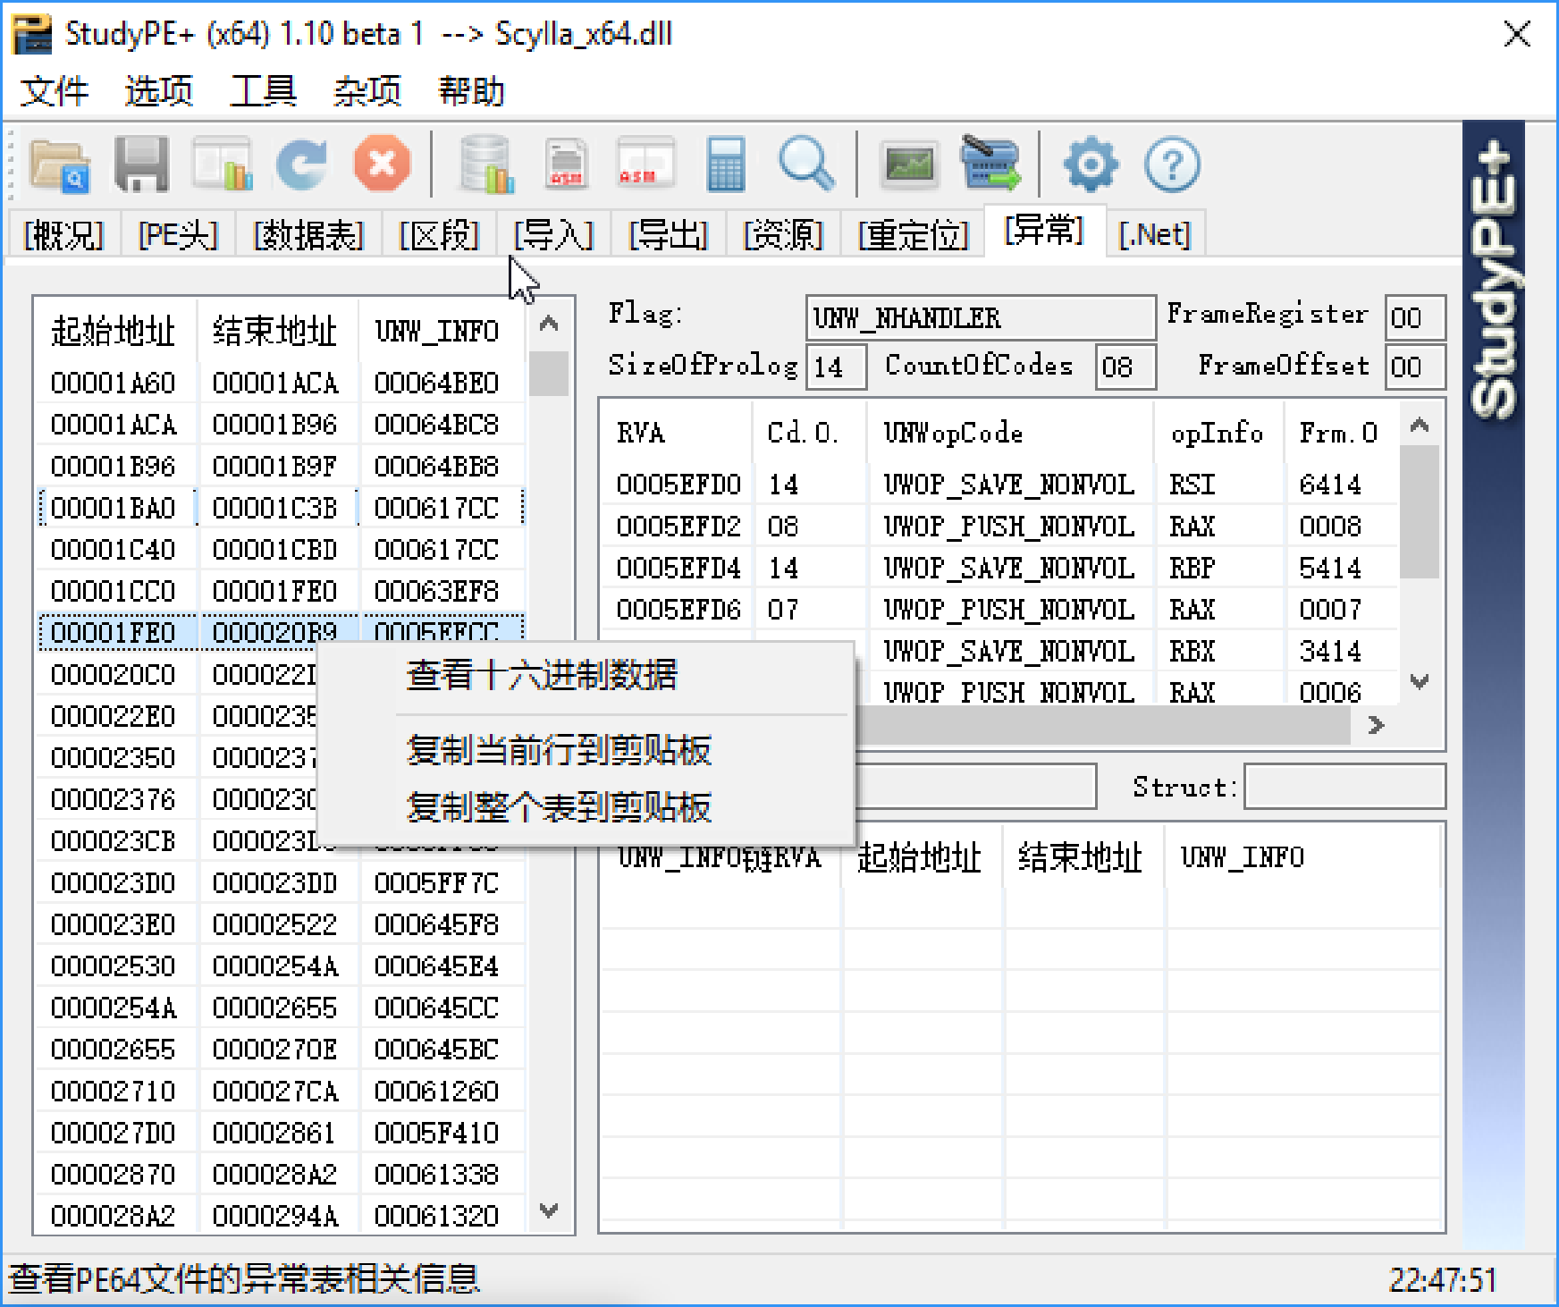Image resolution: width=1559 pixels, height=1307 pixels.
Task: Click scroll-down arrow of unwind codes table
Action: 1420,681
